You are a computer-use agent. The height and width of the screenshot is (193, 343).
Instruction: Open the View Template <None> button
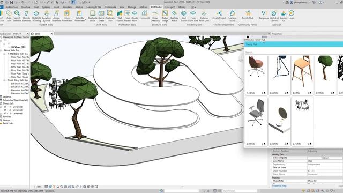click(325, 158)
